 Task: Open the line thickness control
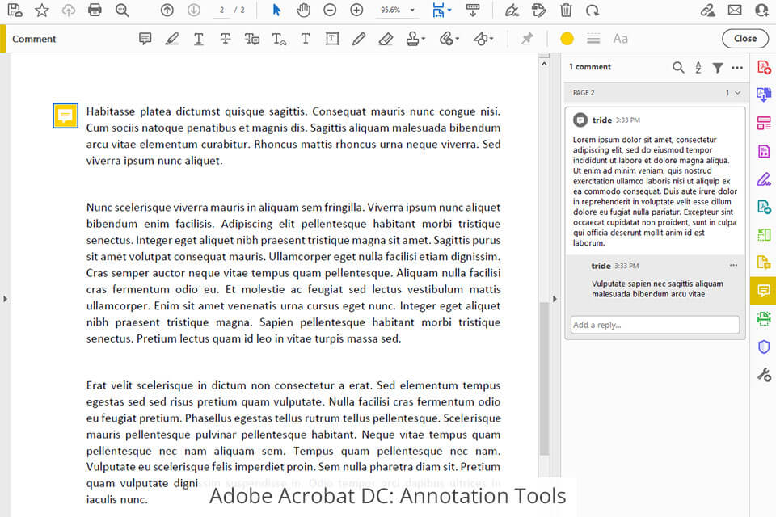click(593, 39)
